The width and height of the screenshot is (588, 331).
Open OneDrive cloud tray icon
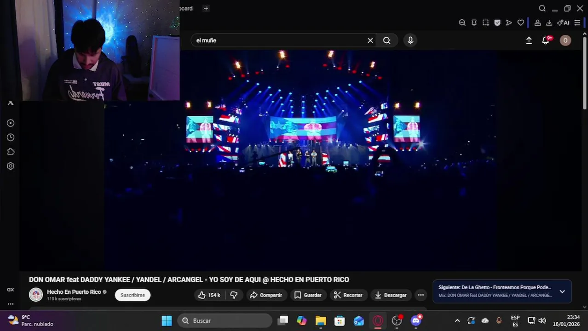(x=485, y=320)
